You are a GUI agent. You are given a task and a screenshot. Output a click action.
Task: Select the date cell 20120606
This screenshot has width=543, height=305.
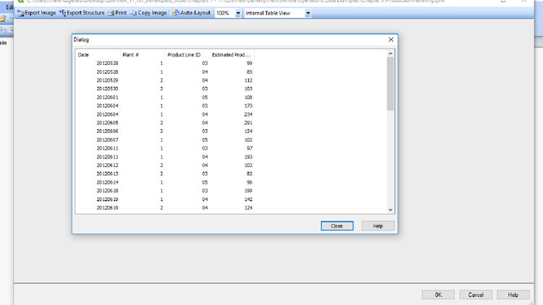[x=107, y=131]
